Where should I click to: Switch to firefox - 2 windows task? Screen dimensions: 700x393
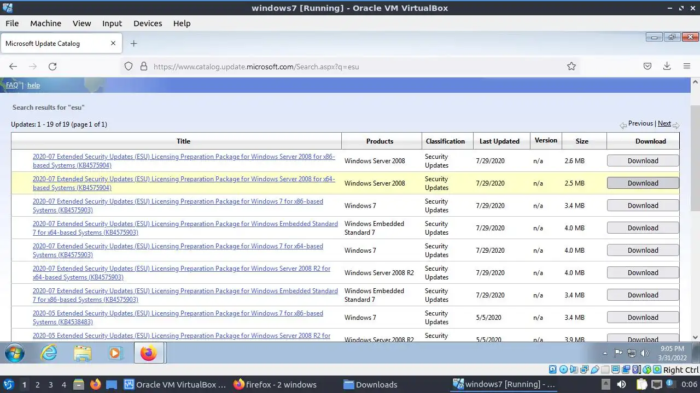click(275, 384)
